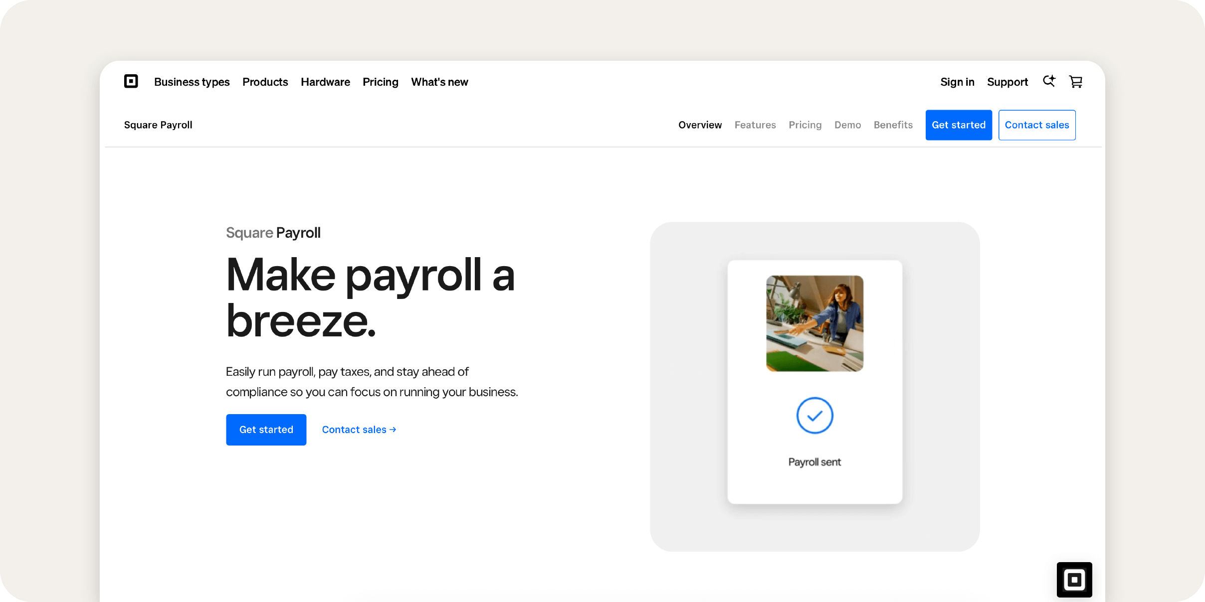Image resolution: width=1205 pixels, height=602 pixels.
Task: Click the Contact sales arrow link in the hero
Action: (359, 429)
